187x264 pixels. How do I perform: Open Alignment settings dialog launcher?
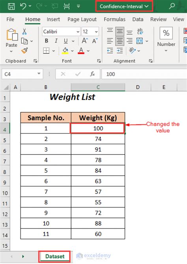click(151, 61)
